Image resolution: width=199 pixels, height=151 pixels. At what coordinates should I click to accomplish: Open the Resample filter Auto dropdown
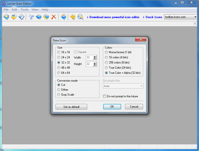[123, 86]
